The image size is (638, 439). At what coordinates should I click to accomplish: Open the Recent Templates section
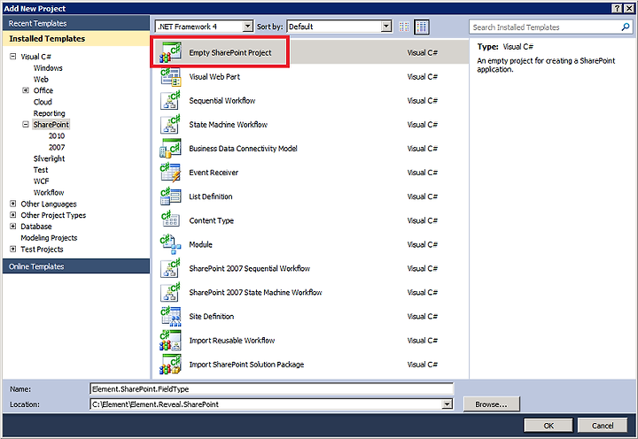tap(76, 23)
